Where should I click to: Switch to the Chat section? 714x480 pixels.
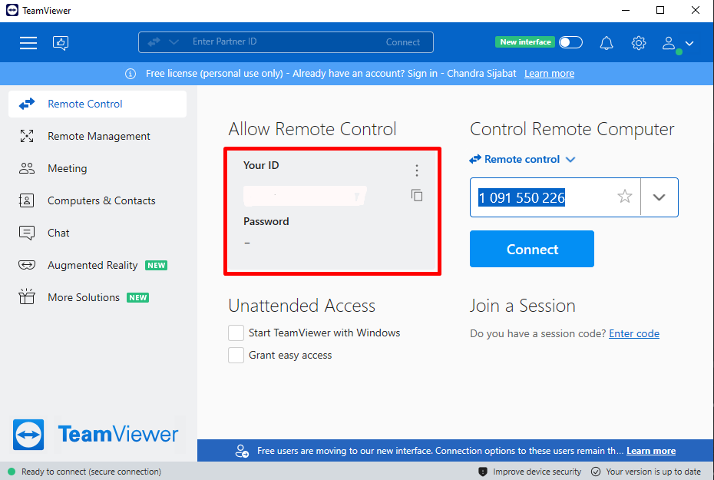(98, 233)
